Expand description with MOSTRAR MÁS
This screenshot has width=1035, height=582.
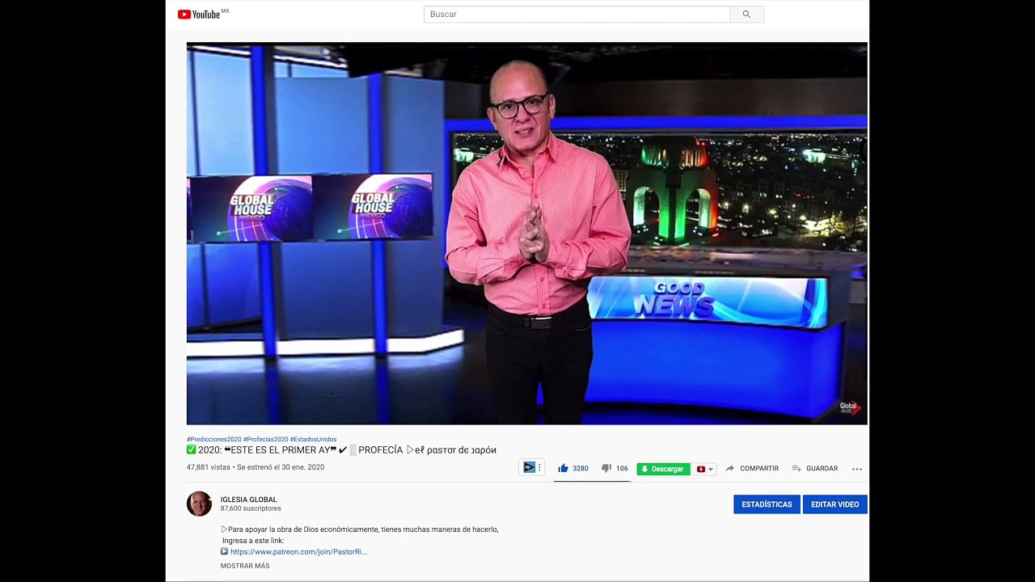(x=245, y=566)
